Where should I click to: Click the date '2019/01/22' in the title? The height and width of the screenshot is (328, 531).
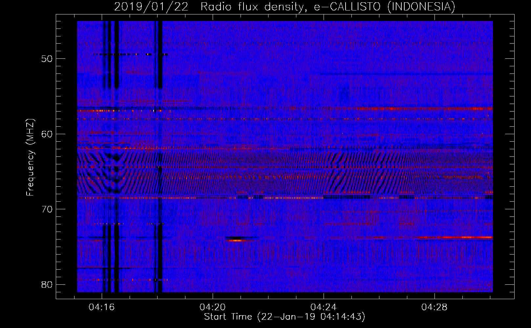click(151, 7)
